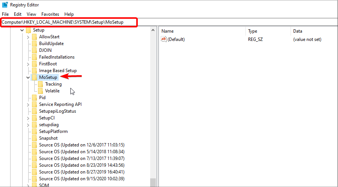Screen dimensions: 338x187
Task: Select the Tracking subkey
Action: coord(53,84)
